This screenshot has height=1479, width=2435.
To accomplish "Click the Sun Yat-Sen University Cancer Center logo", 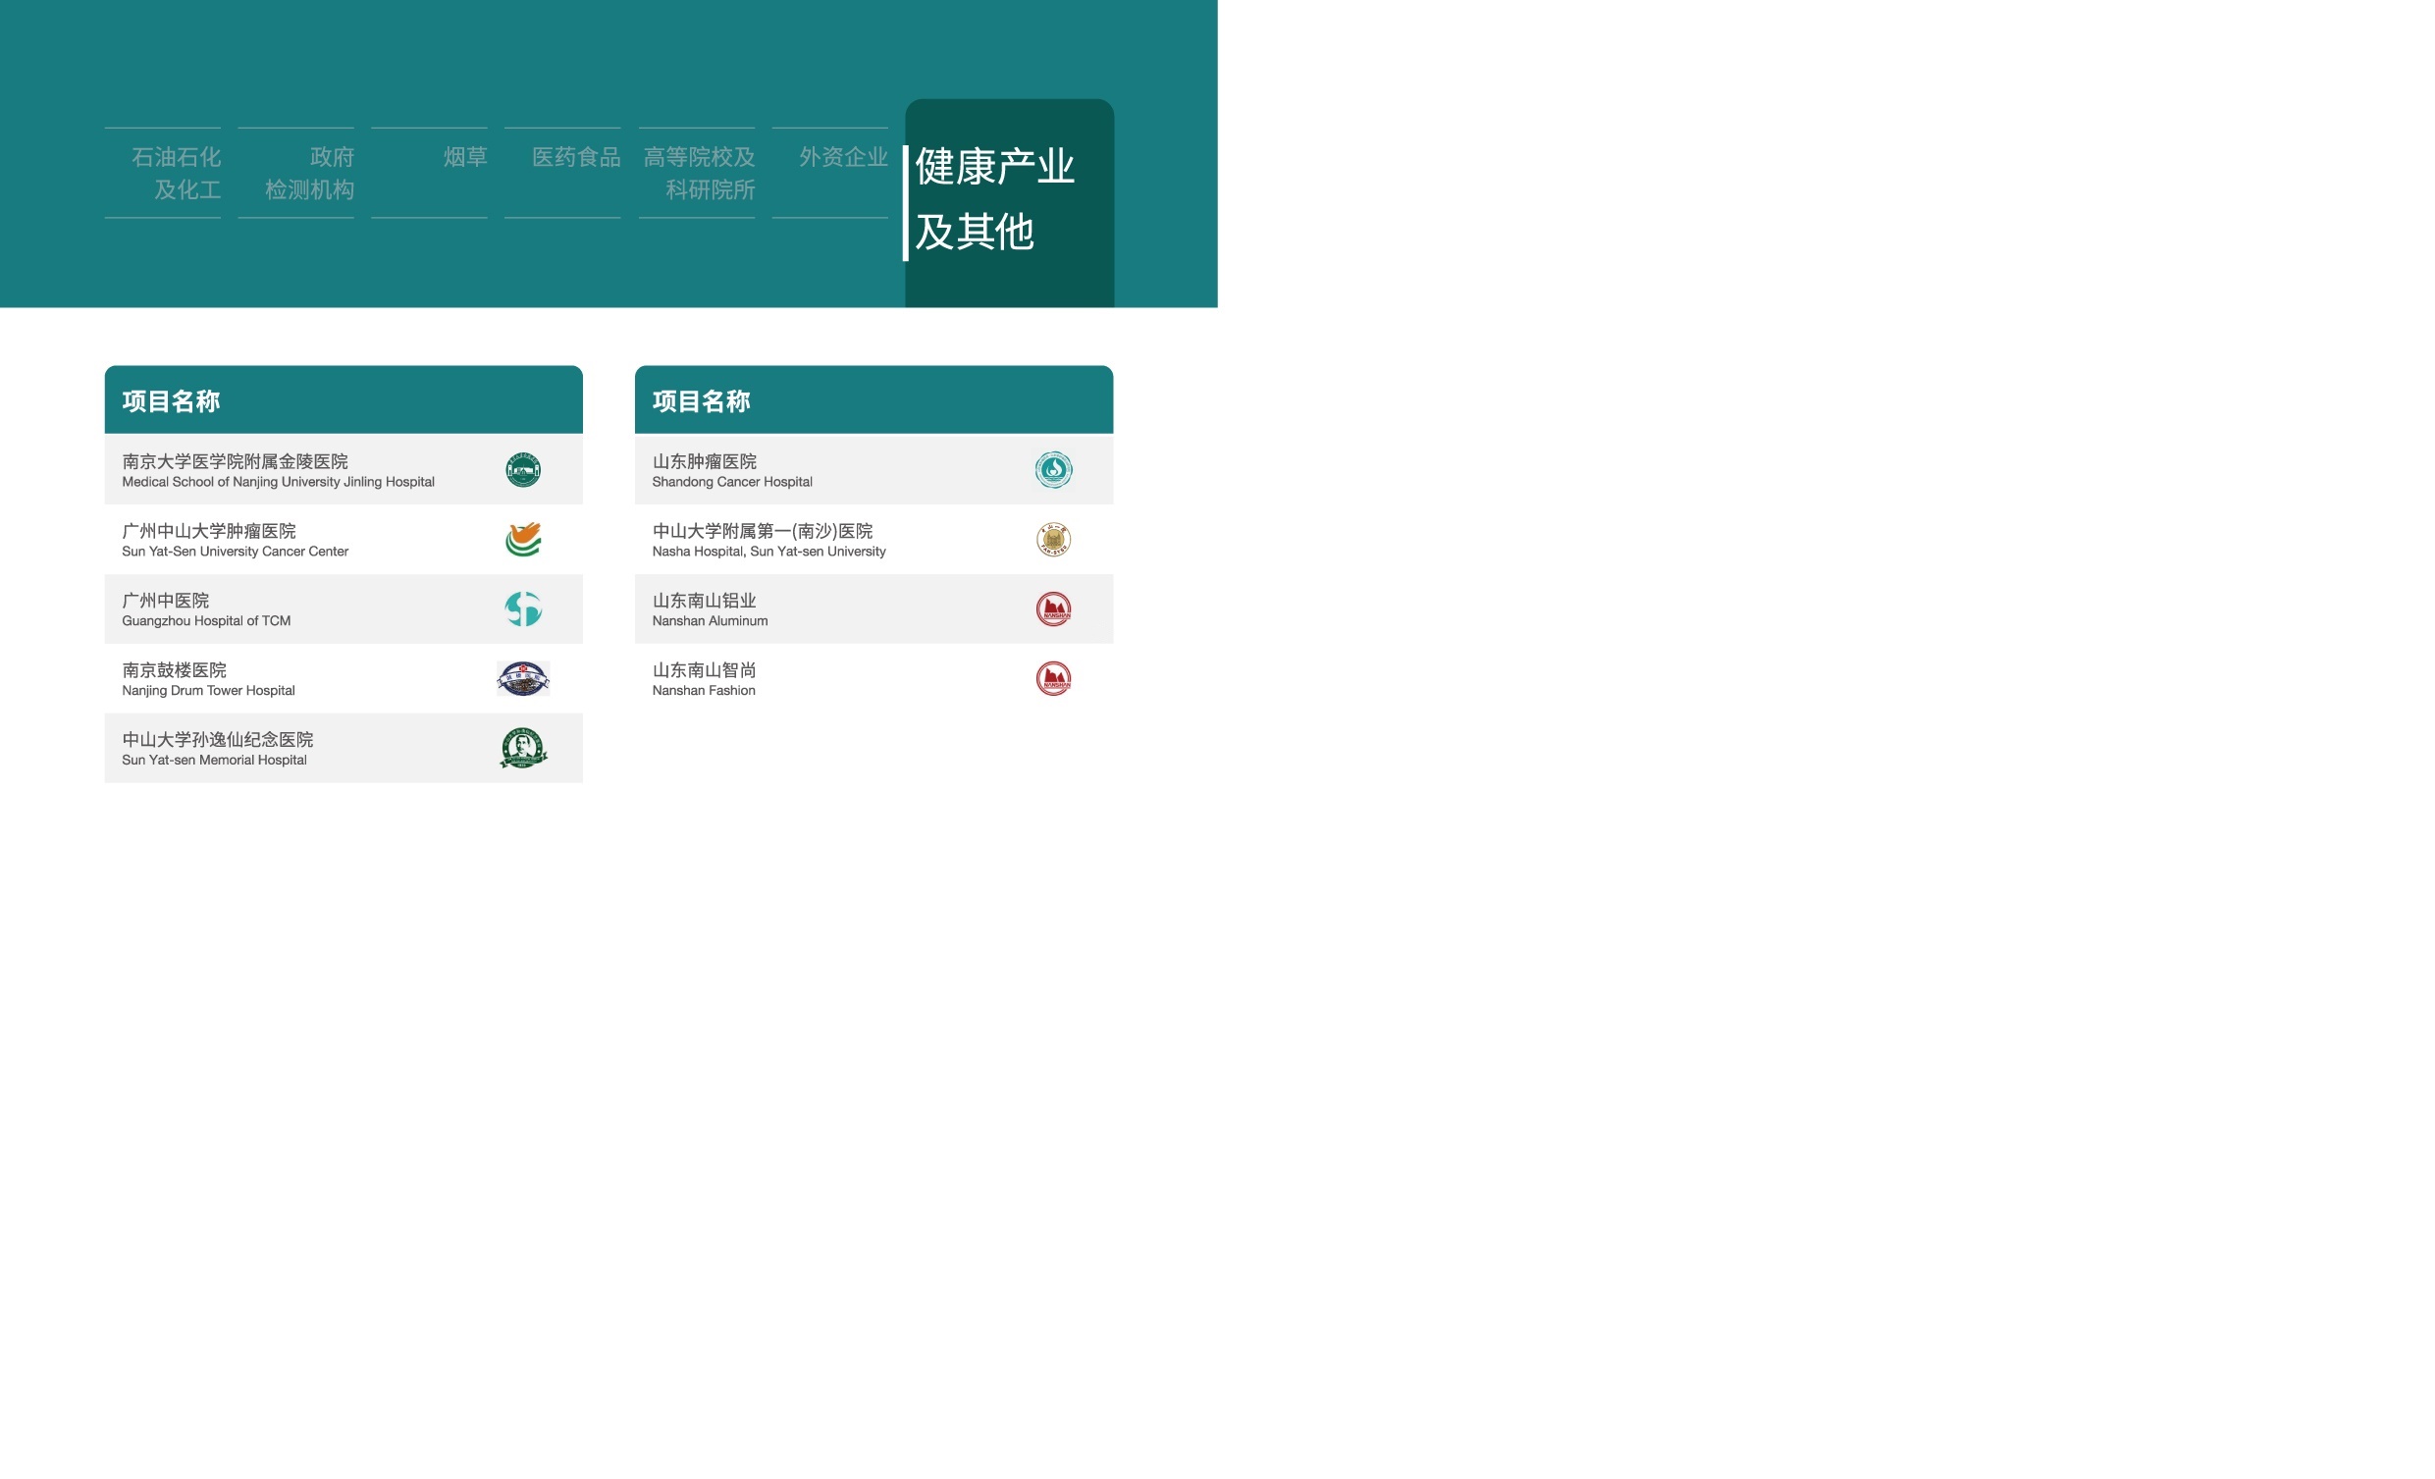I will point(523,540).
